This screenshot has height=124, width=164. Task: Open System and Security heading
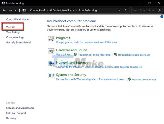click(71, 75)
